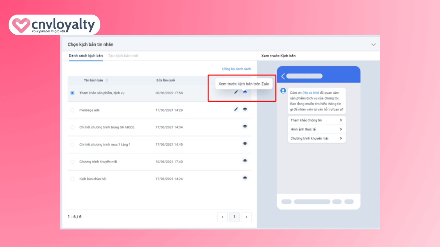Preview the Kịch bản chào hỏi script
This screenshot has width=440, height=247.
click(245, 178)
